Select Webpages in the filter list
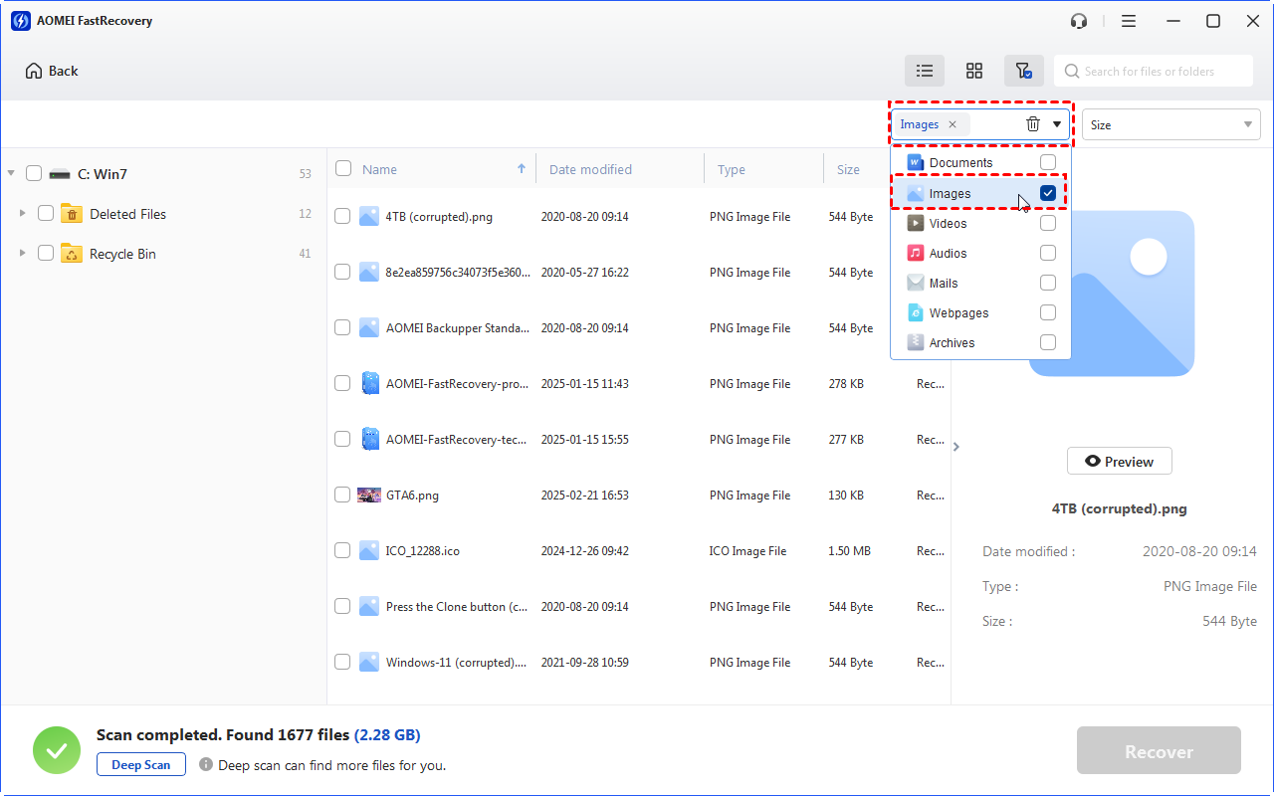The height and width of the screenshot is (796, 1274). [980, 313]
